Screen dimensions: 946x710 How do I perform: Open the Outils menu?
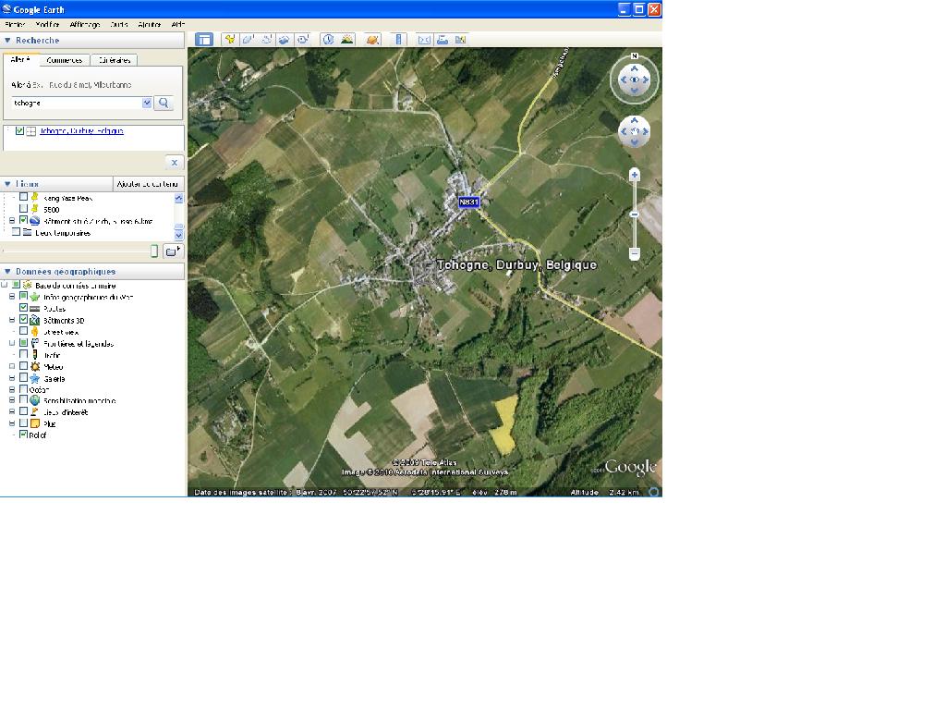119,25
